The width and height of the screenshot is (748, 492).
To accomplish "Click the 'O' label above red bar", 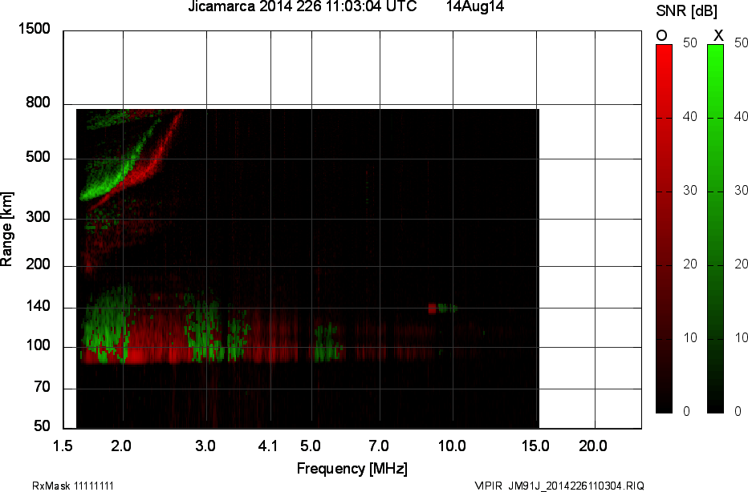I will tap(661, 36).
